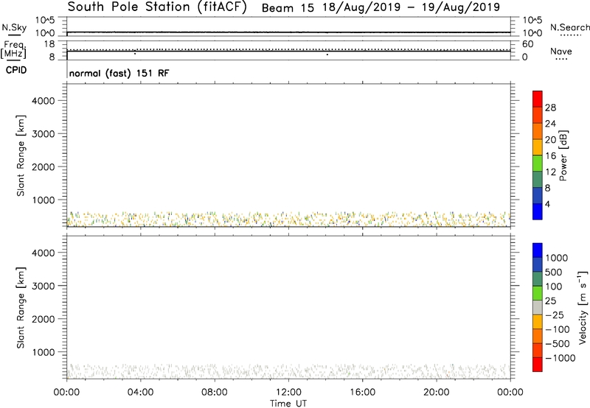The height and width of the screenshot is (408, 590).
Task: Select orange Velocity segment between -500 and -100
Action: [538, 337]
